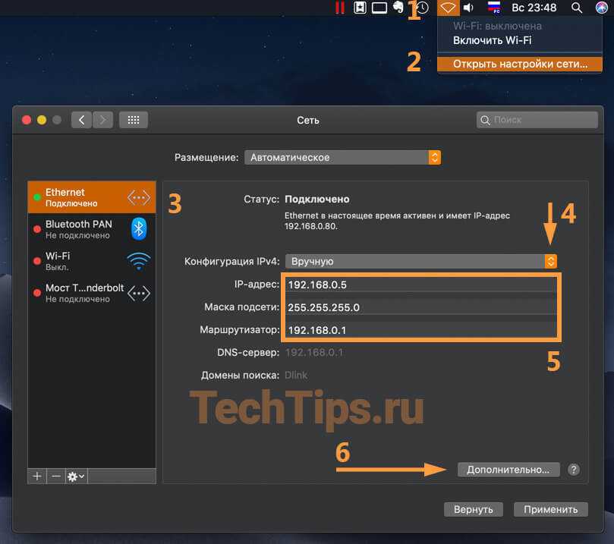Click the Wi-Fi signal icon in services list
614x544 pixels.
139,261
